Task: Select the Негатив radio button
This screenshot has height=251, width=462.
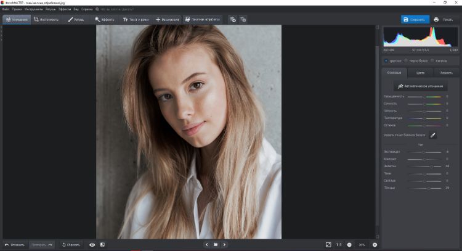Action: tap(432, 61)
